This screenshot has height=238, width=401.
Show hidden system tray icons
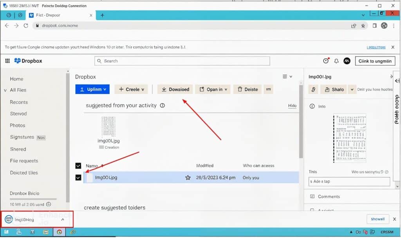(x=351, y=232)
